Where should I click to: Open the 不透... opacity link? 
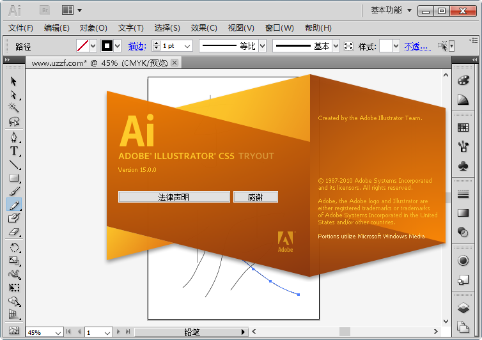point(417,47)
